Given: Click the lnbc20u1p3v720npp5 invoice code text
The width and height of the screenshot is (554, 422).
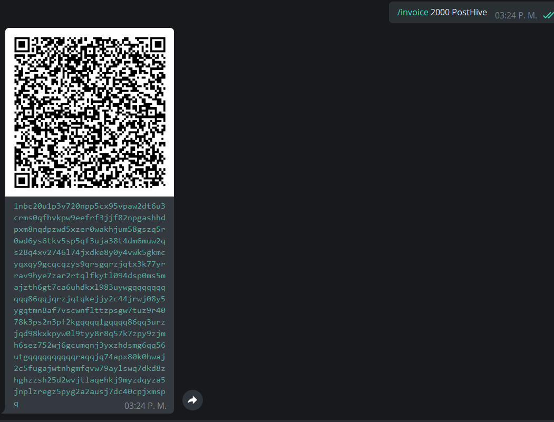Looking at the screenshot, I should coord(90,305).
